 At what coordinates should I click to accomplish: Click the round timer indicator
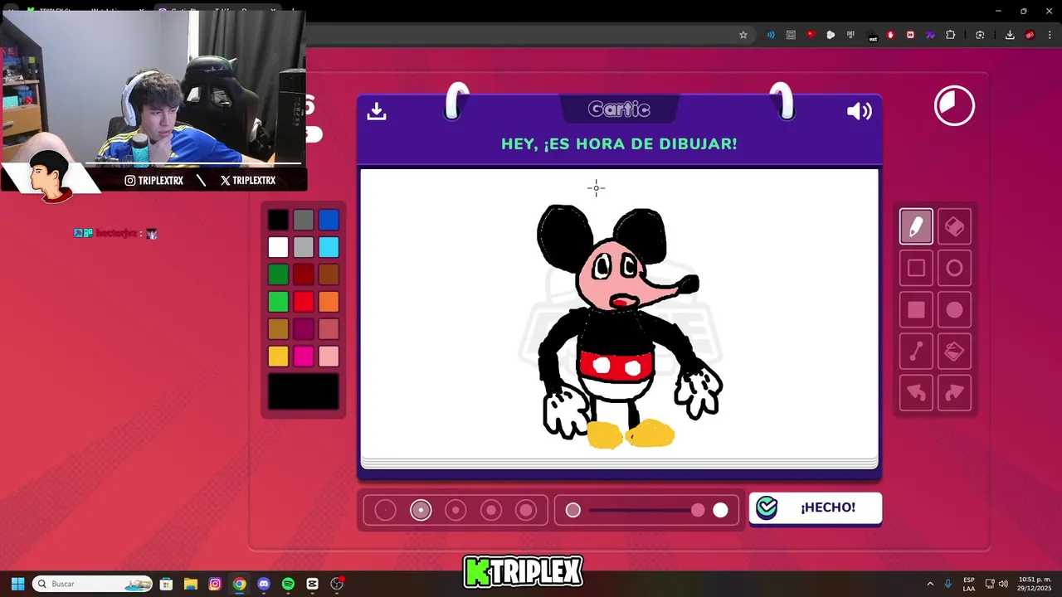tap(954, 106)
